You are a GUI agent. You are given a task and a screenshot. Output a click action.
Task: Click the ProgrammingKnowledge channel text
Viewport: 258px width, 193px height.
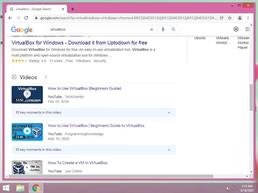84,134
